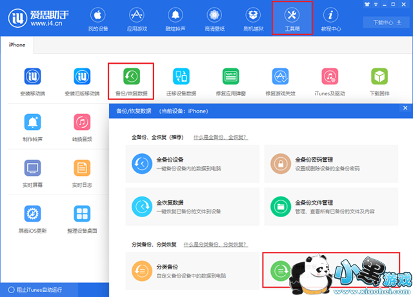Open 迁移设备数据 tool
The width and height of the screenshot is (413, 297).
(x=181, y=82)
